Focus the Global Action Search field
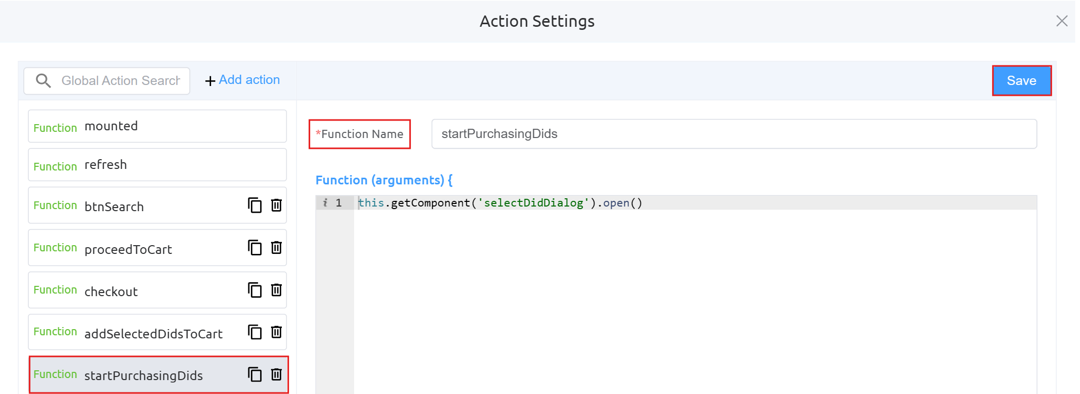Image resolution: width=1080 pixels, height=394 pixels. pos(120,81)
